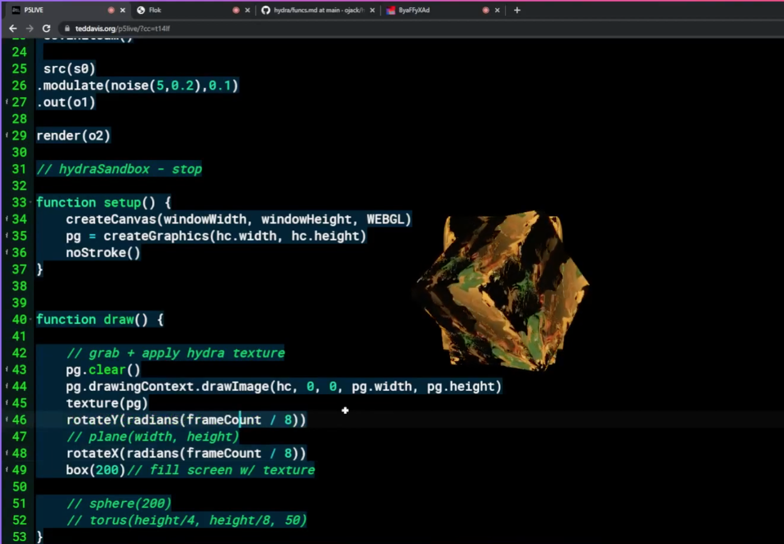Switch to the ByaFFyXAd tab
Viewport: 784px width, 544px height.
pyautogui.click(x=443, y=10)
